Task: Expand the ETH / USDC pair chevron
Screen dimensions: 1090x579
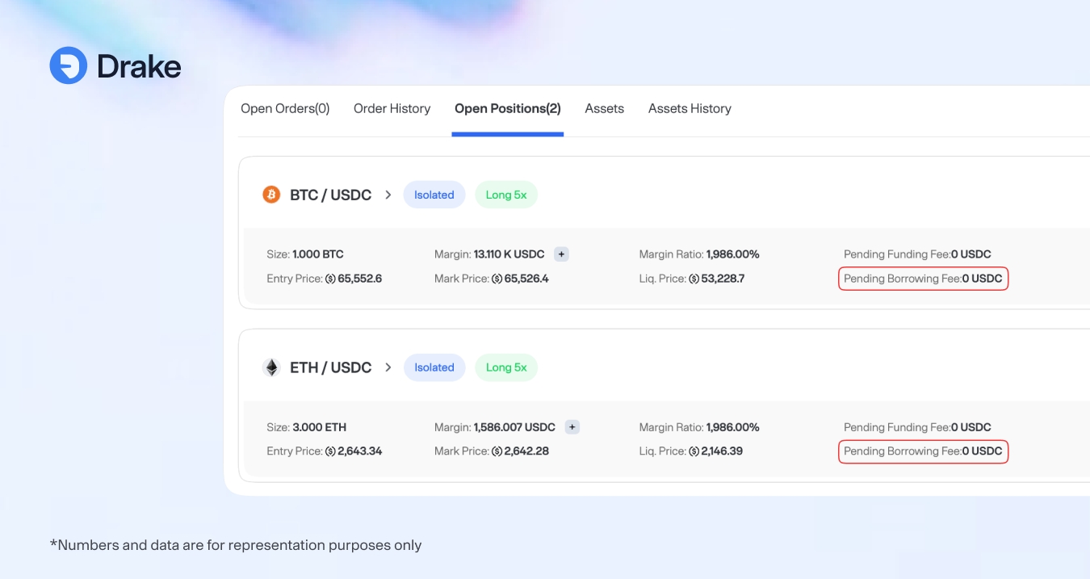Action: [x=388, y=367]
